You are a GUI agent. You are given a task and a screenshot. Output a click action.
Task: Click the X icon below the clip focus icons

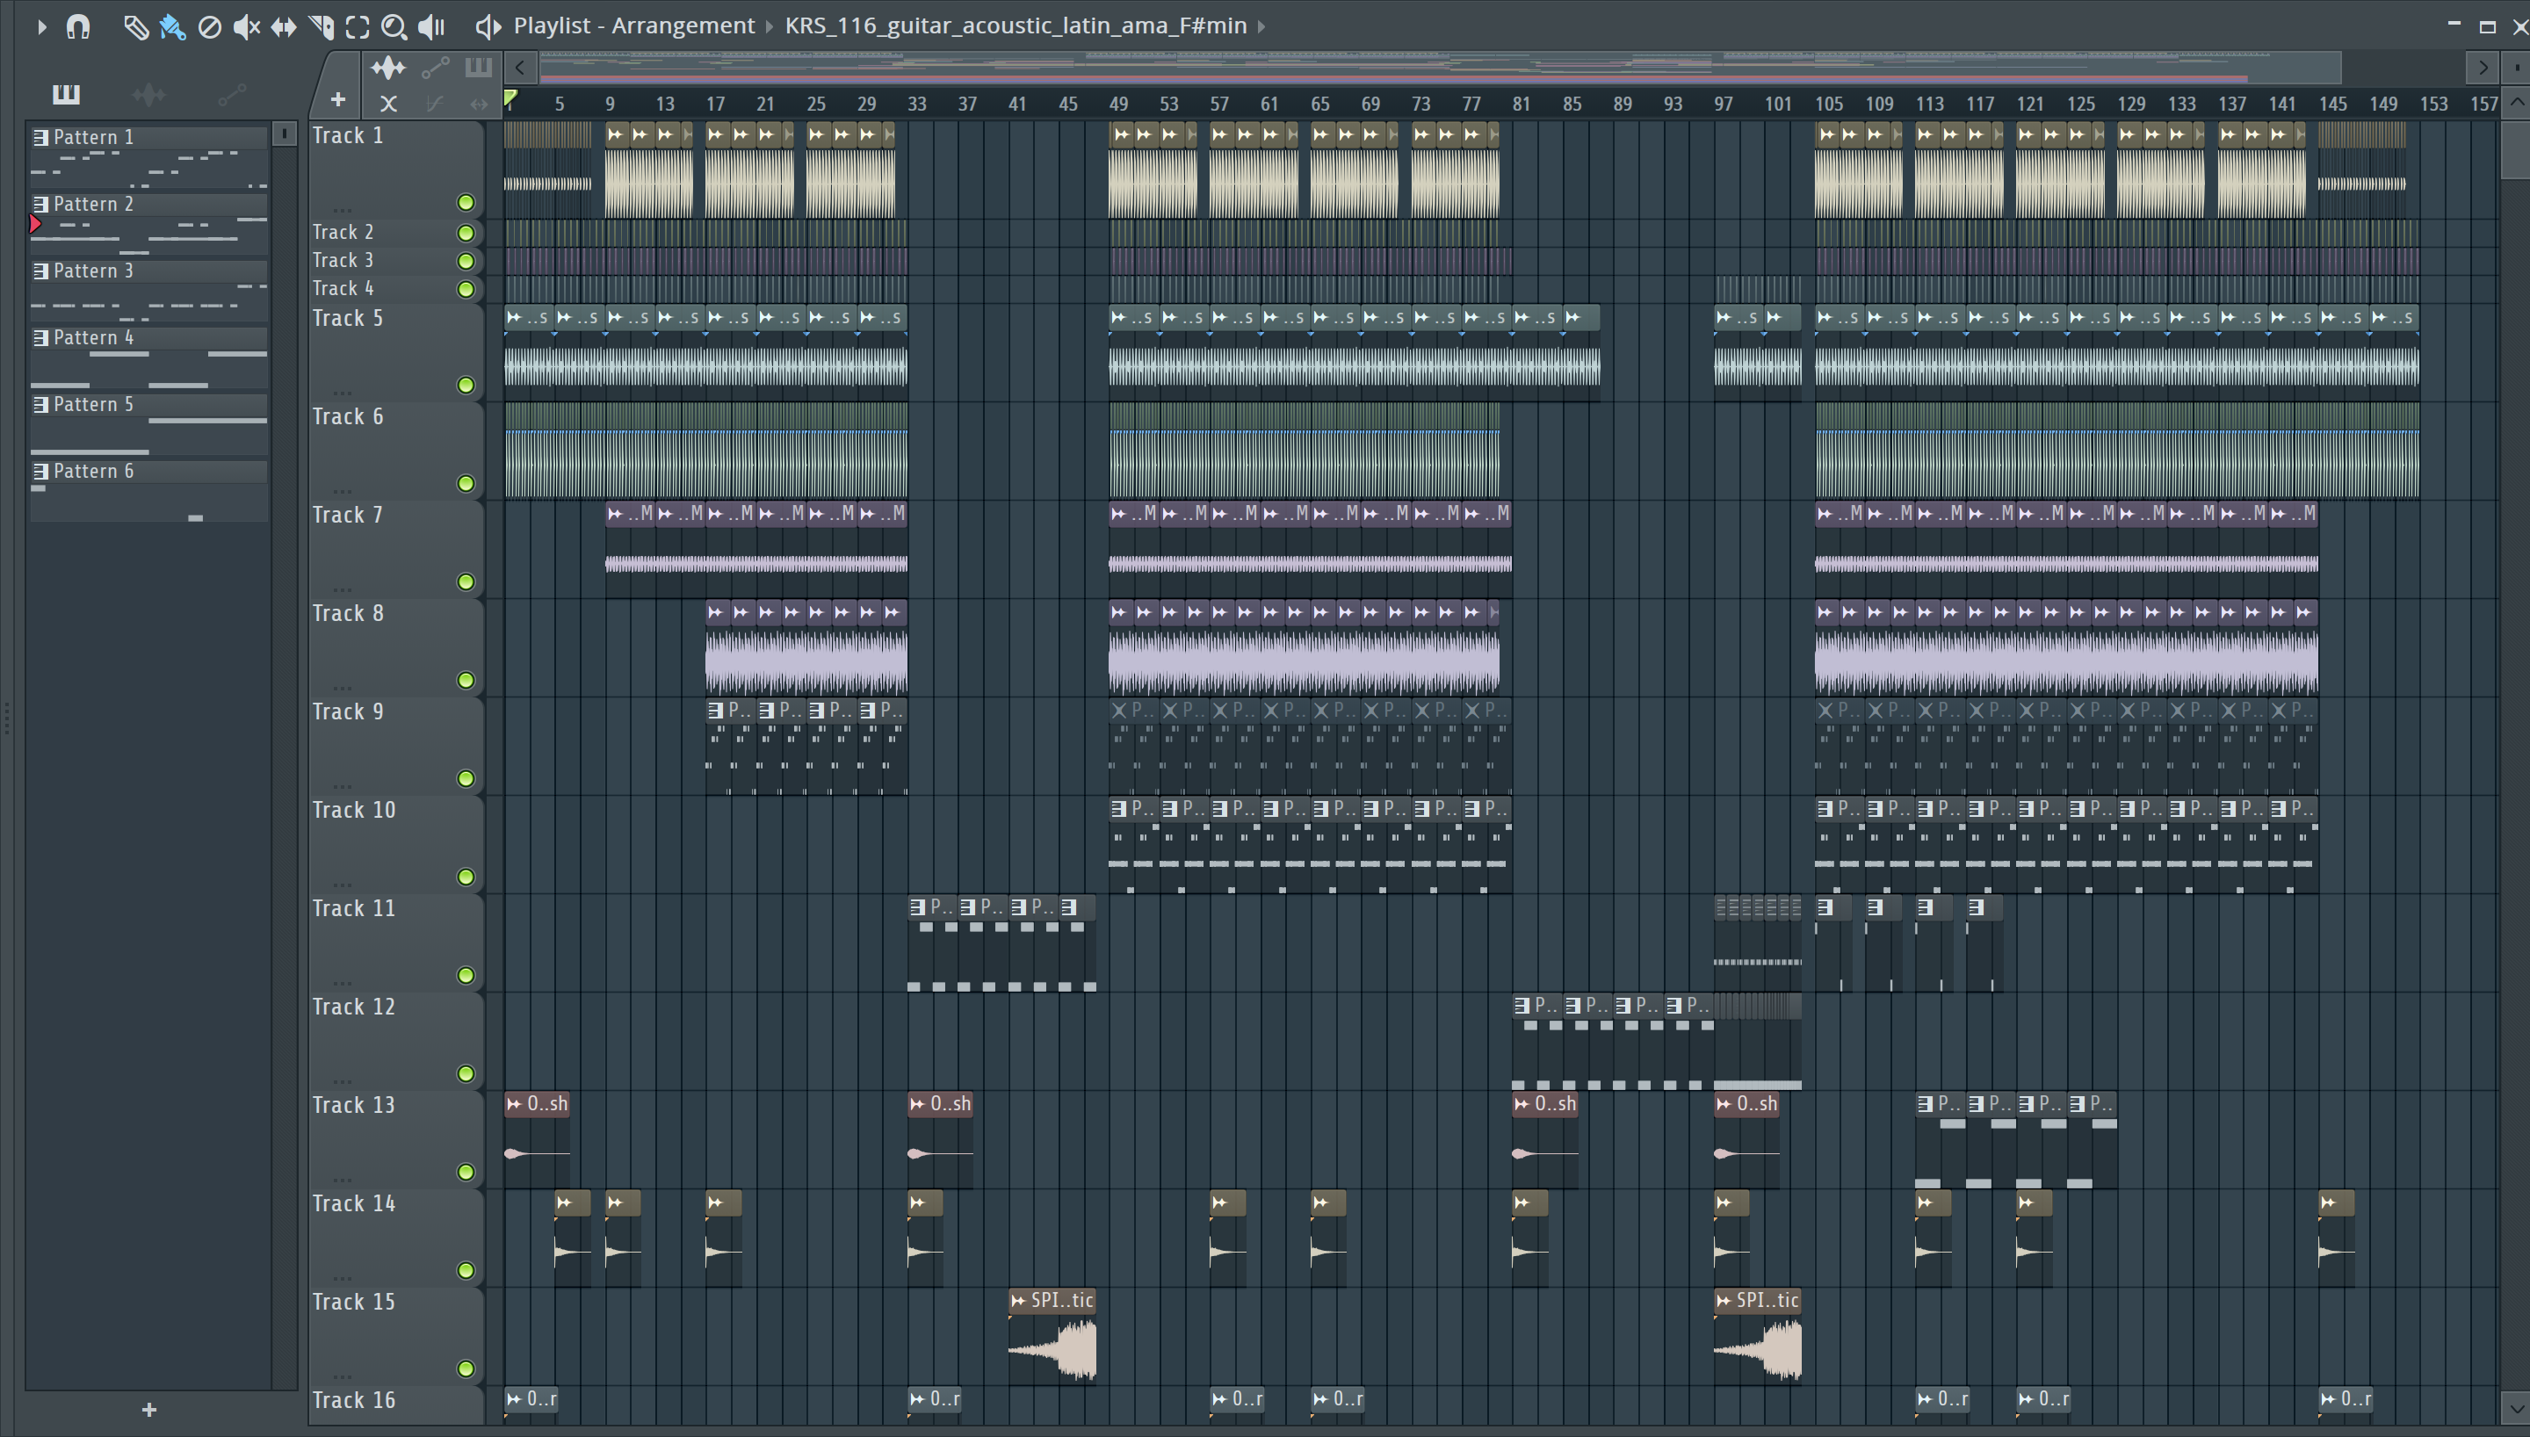pyautogui.click(x=389, y=103)
